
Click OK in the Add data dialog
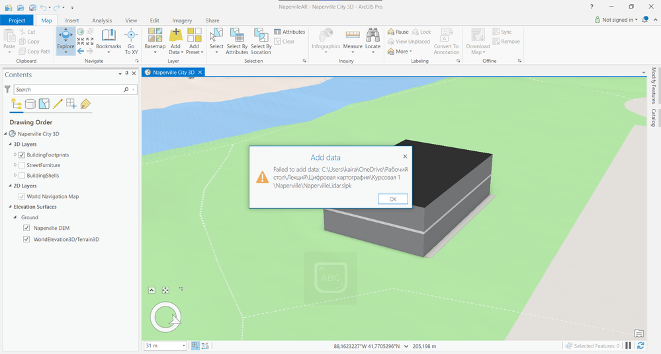tap(392, 199)
